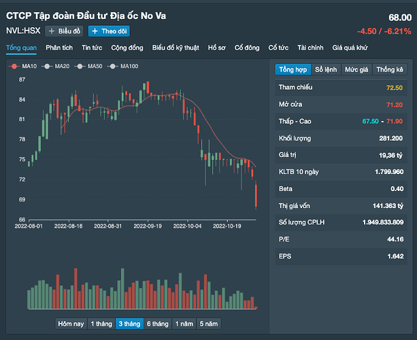Open the Cộng đồng tab
The width and height of the screenshot is (417, 340).
pos(127,48)
